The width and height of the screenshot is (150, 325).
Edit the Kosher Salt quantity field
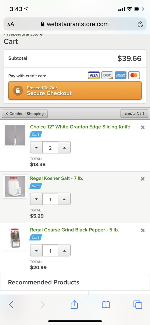tap(50, 199)
